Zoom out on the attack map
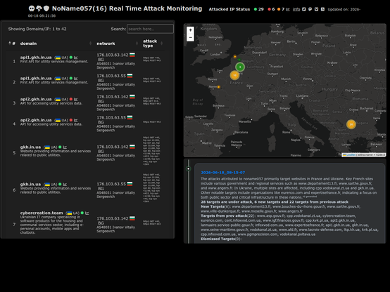390x292 pixels. pyautogui.click(x=190, y=37)
